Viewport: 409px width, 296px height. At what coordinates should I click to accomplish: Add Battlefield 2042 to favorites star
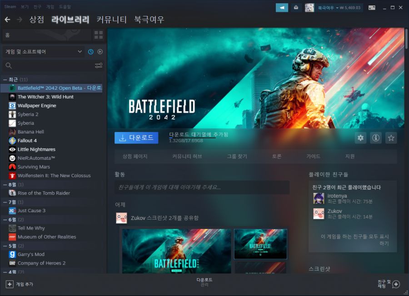tap(390, 138)
